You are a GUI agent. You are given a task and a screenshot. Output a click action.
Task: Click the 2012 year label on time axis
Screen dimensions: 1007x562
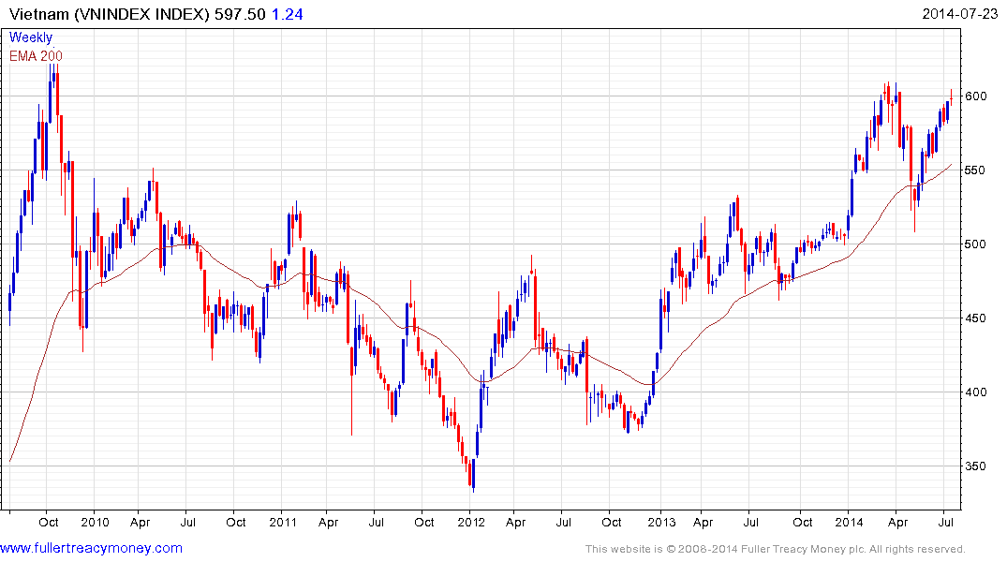[471, 522]
